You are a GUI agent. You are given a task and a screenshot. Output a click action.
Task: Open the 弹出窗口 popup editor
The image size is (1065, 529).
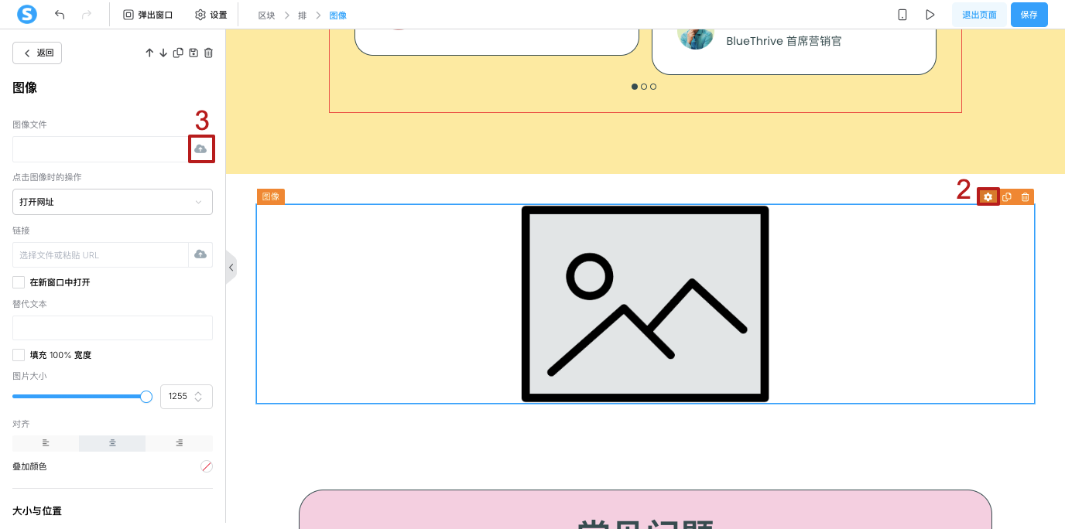pyautogui.click(x=148, y=15)
